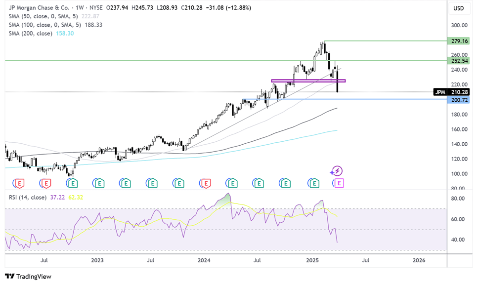Click the 279.16 green price label
The width and height of the screenshot is (479, 285).
458,41
